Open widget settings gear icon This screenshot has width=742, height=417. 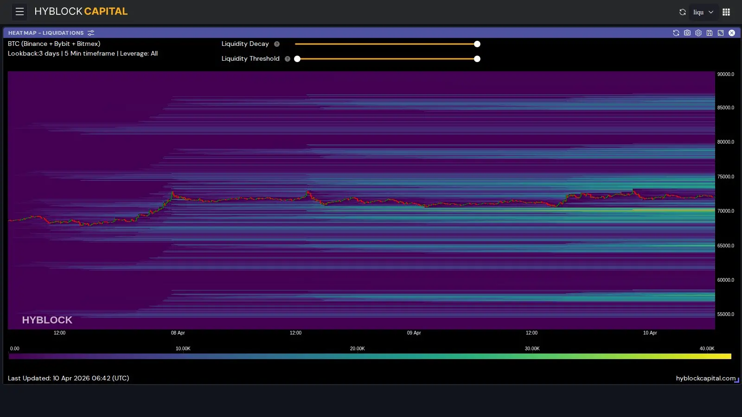(x=698, y=33)
